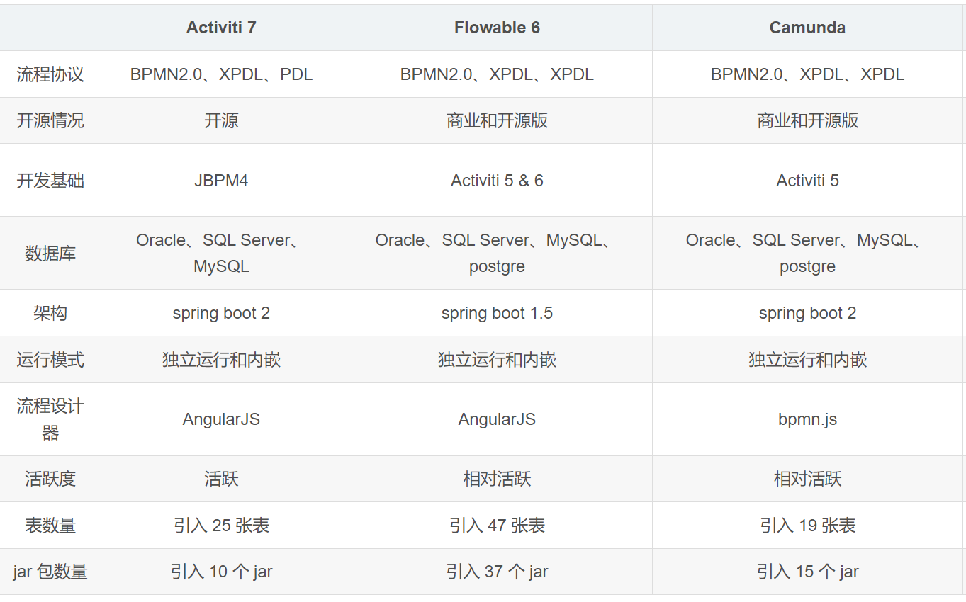Click "相对活跃" in the Flowable 6 column
The width and height of the screenshot is (966, 602).
(497, 479)
